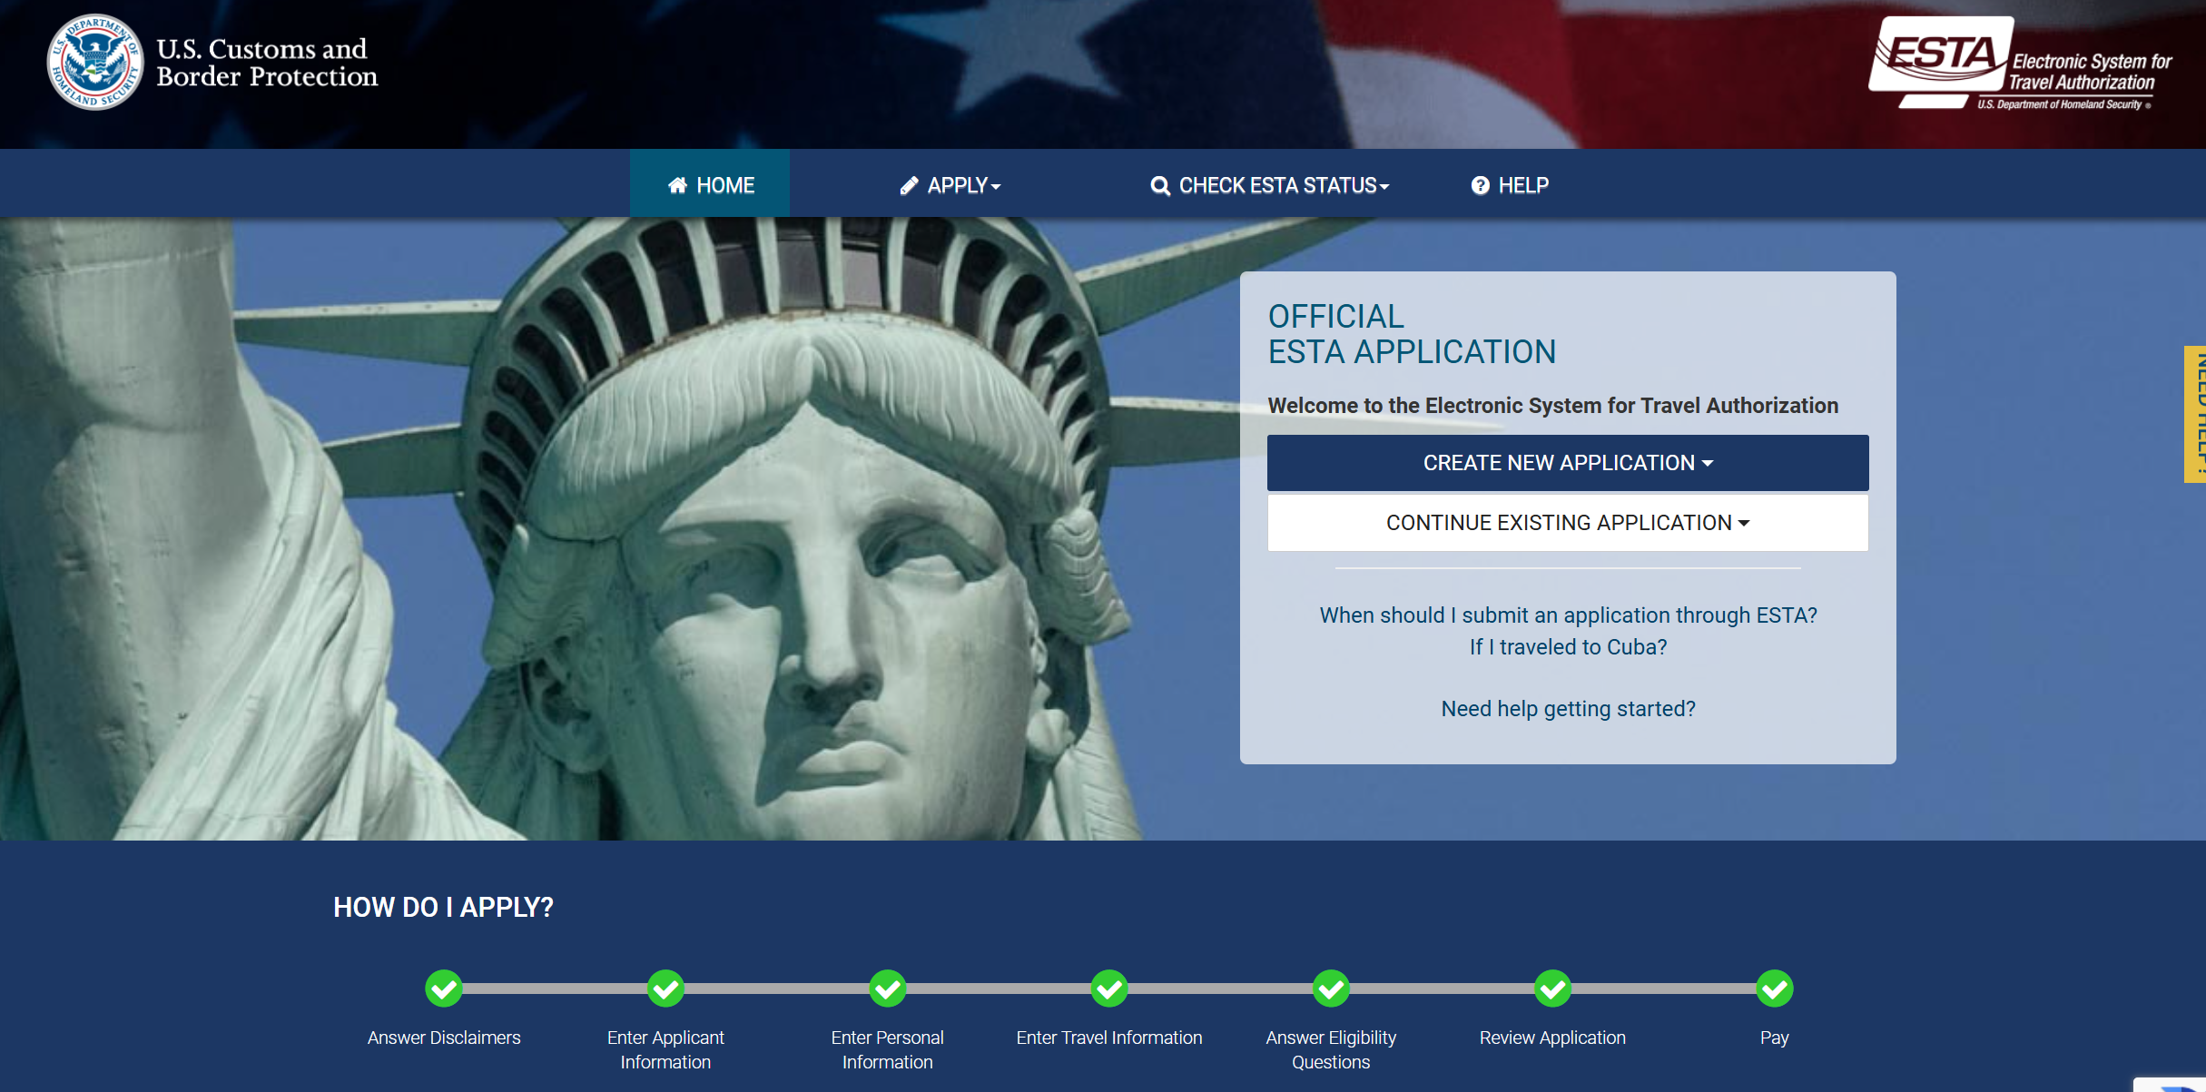
Task: Click 'If I traveled to Cuba?' link
Action: 1568,647
